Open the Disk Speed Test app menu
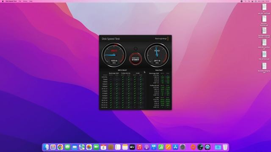Image resolution: width=271 pixels, height=152 pixels. [x=11, y=1]
